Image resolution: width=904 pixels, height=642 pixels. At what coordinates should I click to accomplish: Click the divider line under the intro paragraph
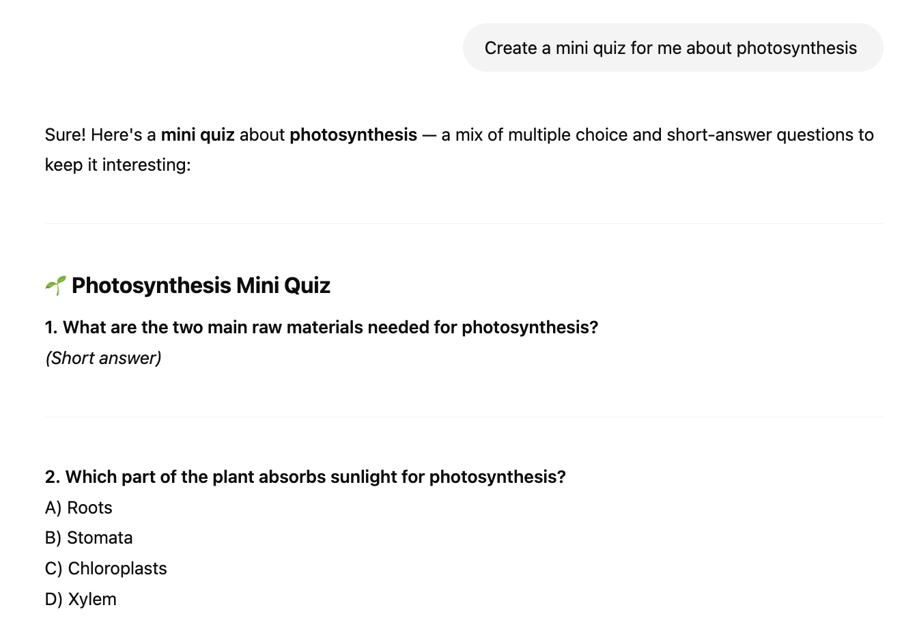(464, 223)
